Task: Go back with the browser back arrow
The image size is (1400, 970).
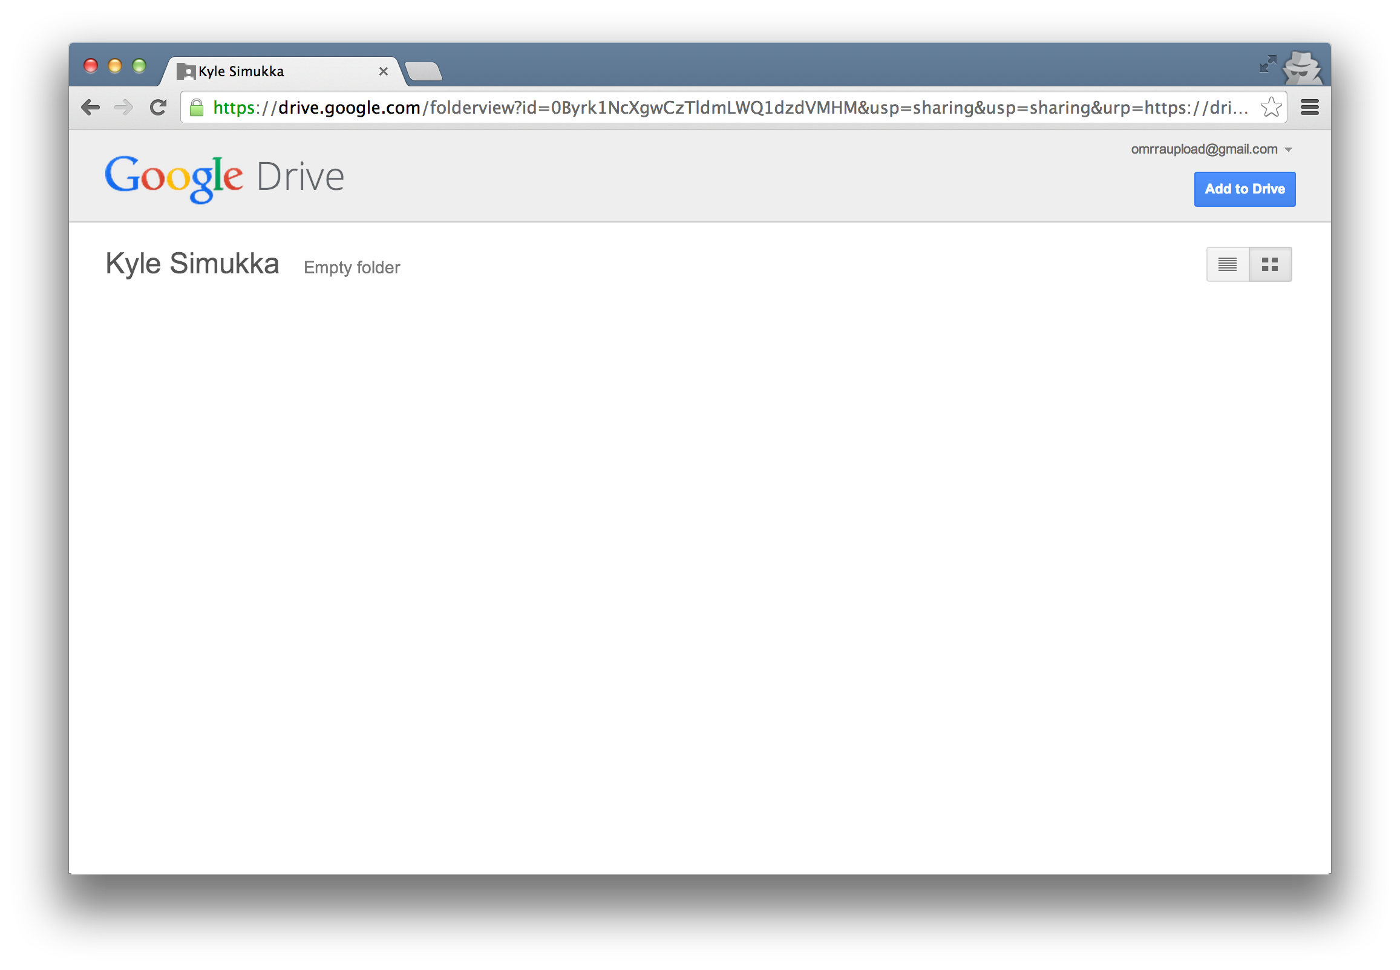Action: pyautogui.click(x=91, y=108)
